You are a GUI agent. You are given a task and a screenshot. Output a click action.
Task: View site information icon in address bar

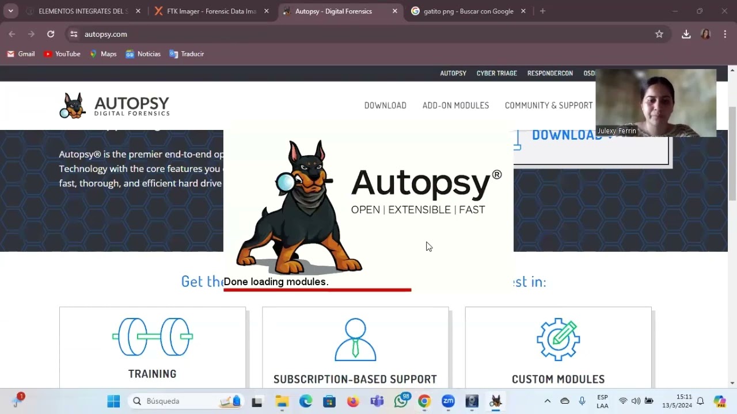(x=74, y=34)
